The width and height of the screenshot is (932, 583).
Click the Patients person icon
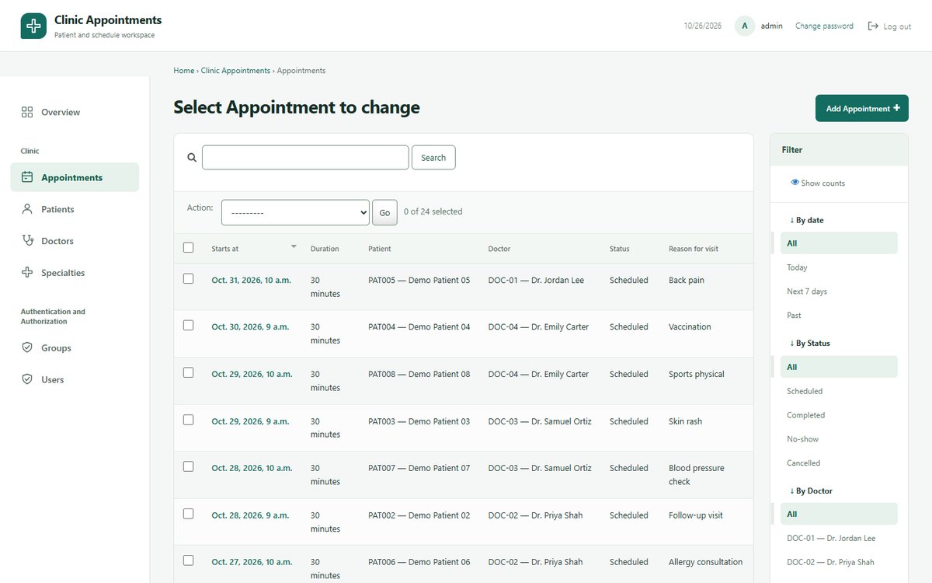(27, 209)
